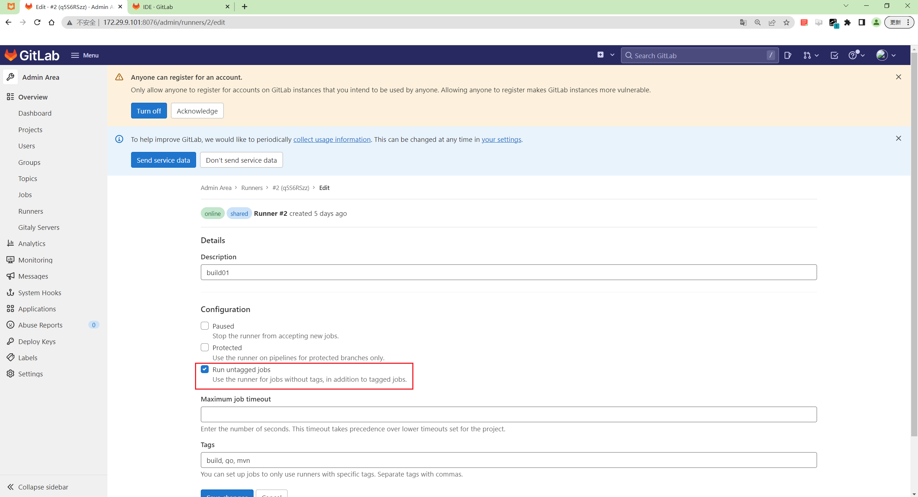
Task: Toggle the Paused checkbox
Action: tap(205, 326)
